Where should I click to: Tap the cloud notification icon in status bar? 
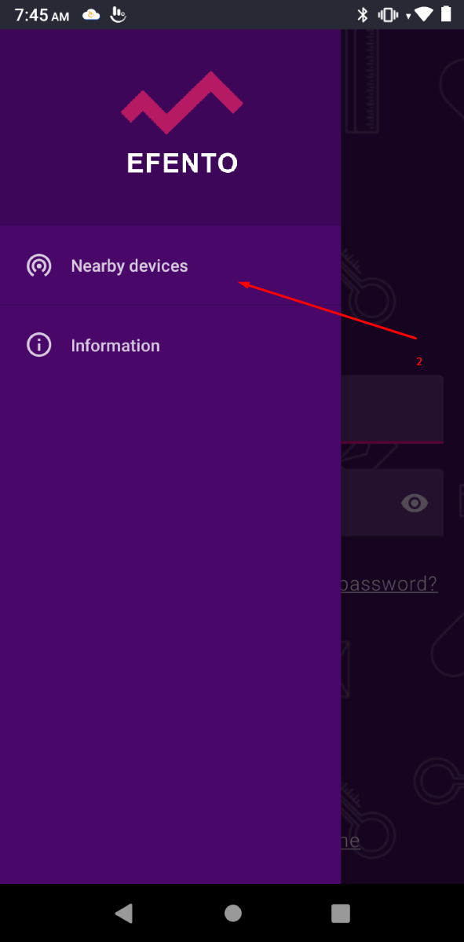pos(91,15)
